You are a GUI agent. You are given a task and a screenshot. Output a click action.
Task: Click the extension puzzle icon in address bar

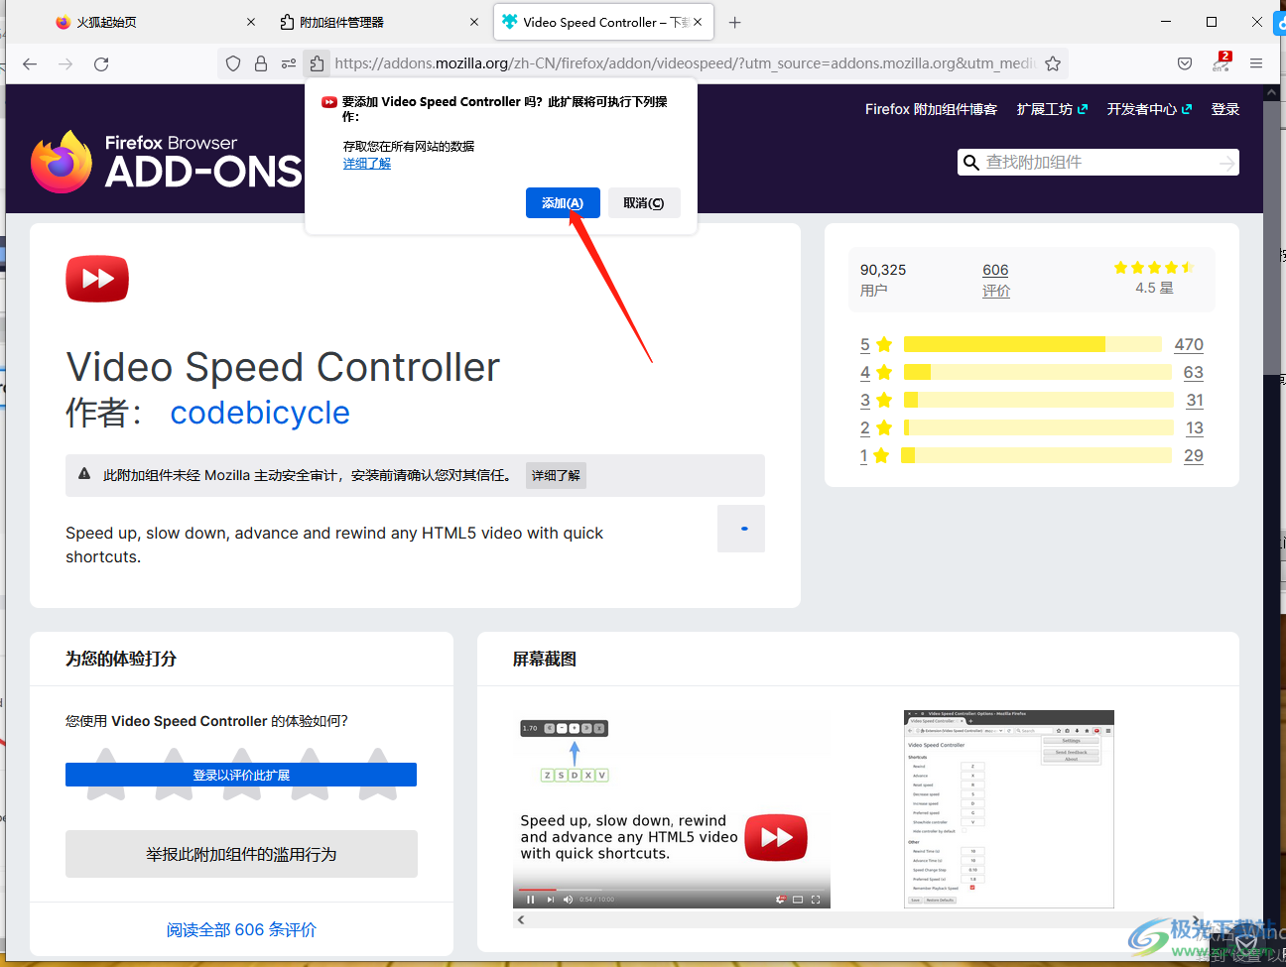[x=317, y=63]
